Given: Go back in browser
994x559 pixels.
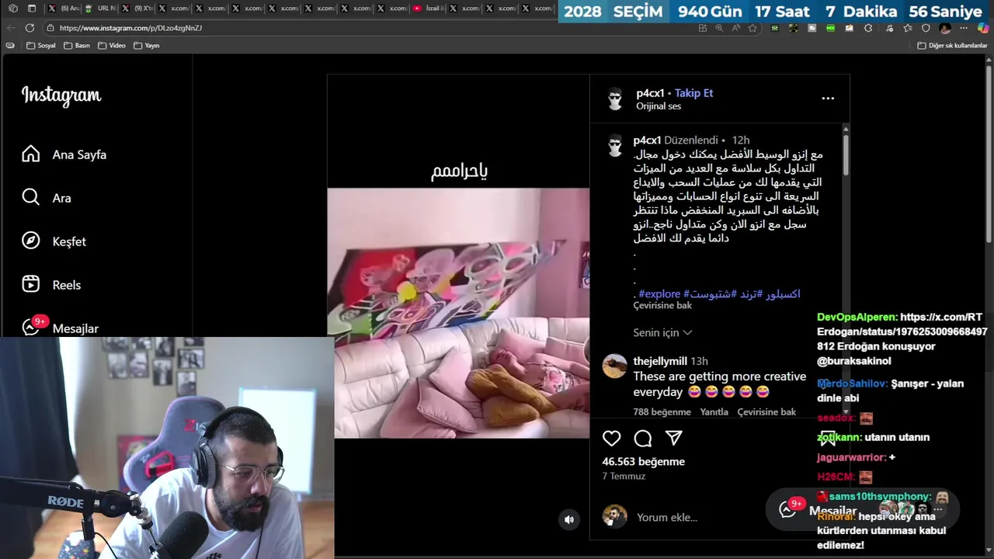Looking at the screenshot, I should [11, 28].
